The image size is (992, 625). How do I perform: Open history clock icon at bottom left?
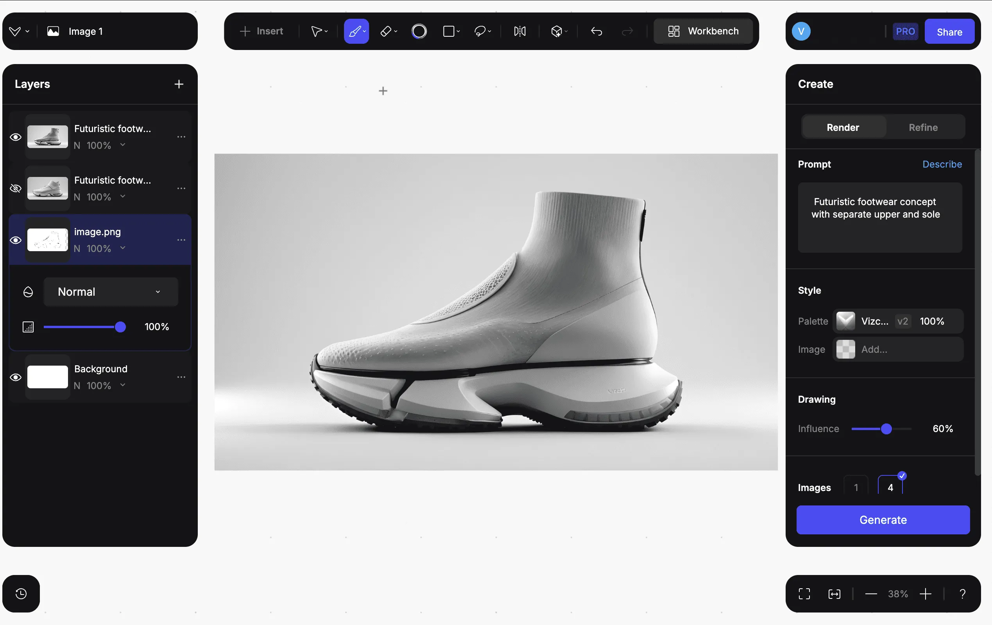tap(21, 593)
